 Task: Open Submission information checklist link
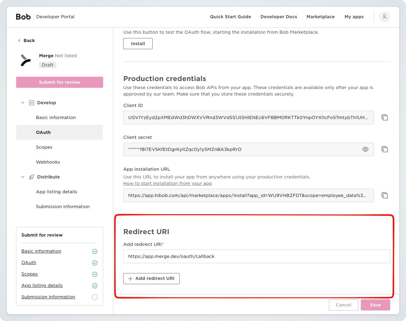(48, 297)
